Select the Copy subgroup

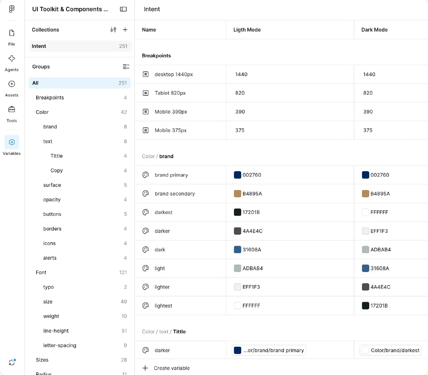coord(79,170)
